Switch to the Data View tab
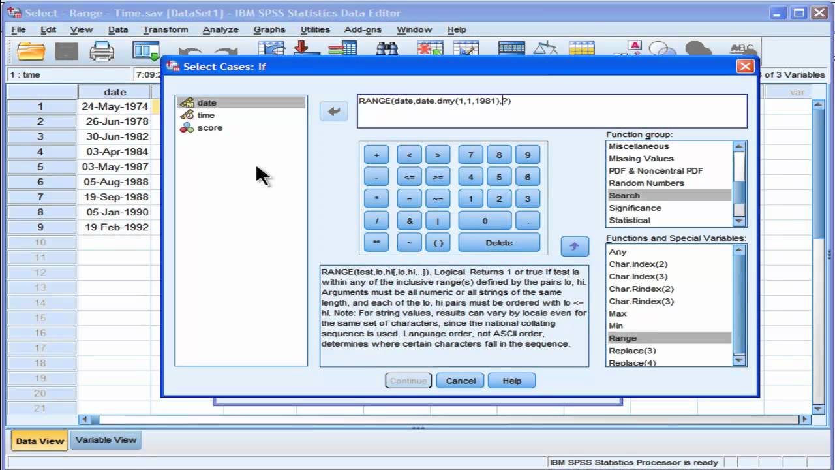This screenshot has height=470, width=835. pos(40,441)
